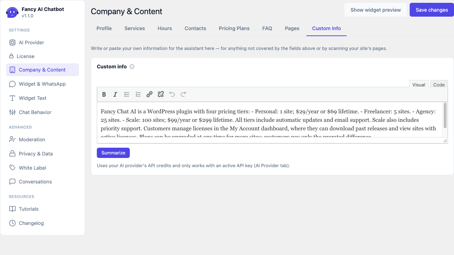Viewport: 454px width, 255px height.
Task: Click the License lock icon
Action: [x=11, y=56]
